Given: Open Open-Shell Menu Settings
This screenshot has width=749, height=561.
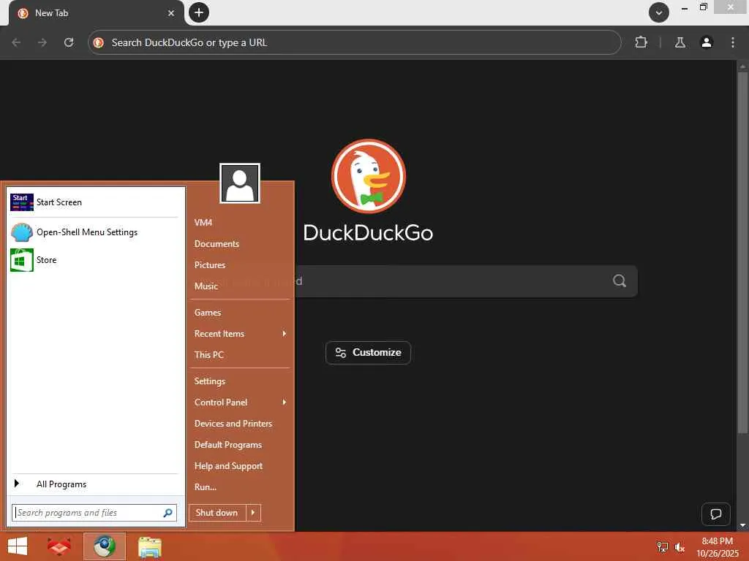Looking at the screenshot, I should click(x=87, y=232).
